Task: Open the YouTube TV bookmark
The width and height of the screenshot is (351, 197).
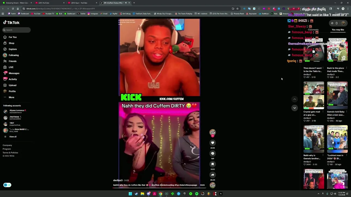Action: tap(49, 14)
